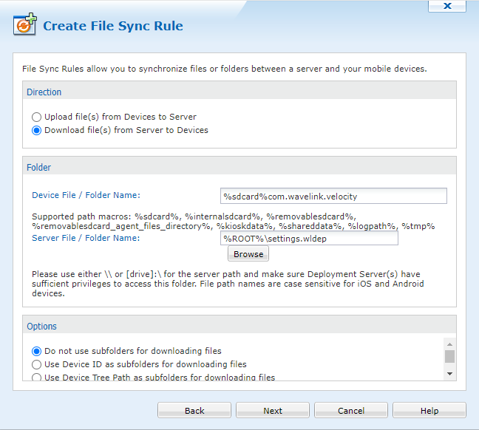Click the Options section header
This screenshot has height=430, width=479.
pos(239,324)
